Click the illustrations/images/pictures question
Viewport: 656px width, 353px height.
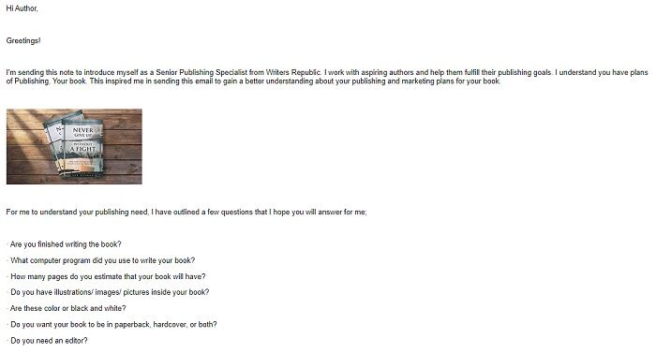[x=110, y=292]
